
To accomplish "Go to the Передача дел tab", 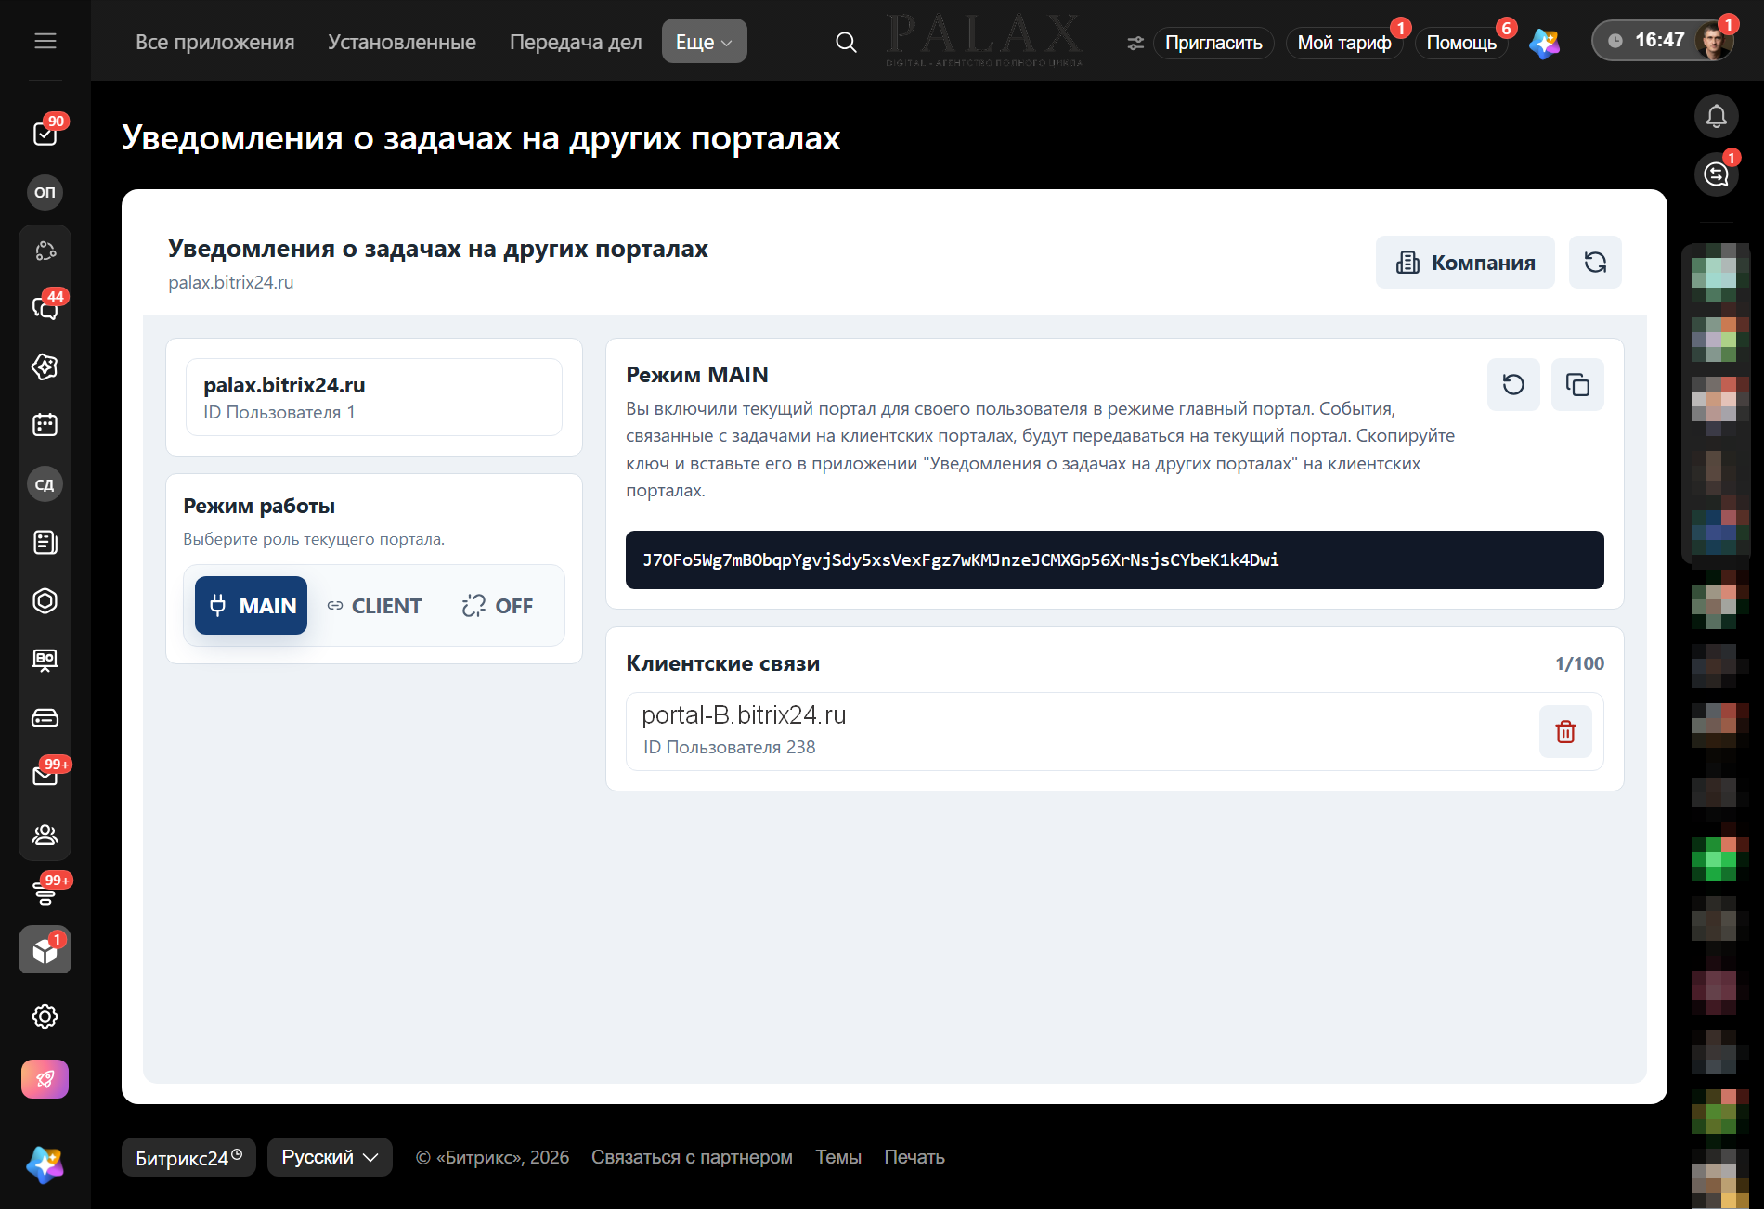I will (x=576, y=42).
